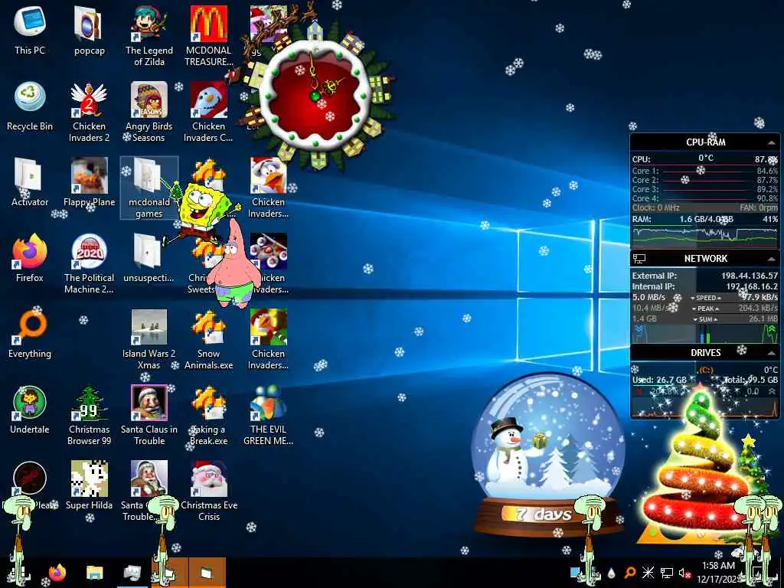Open Firefox from the taskbar
The width and height of the screenshot is (784, 588).
(x=57, y=573)
